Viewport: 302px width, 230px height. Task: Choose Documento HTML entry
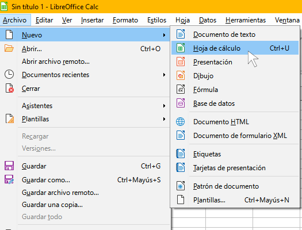click(x=235, y=122)
